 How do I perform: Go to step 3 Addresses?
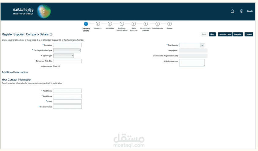tap(110, 24)
